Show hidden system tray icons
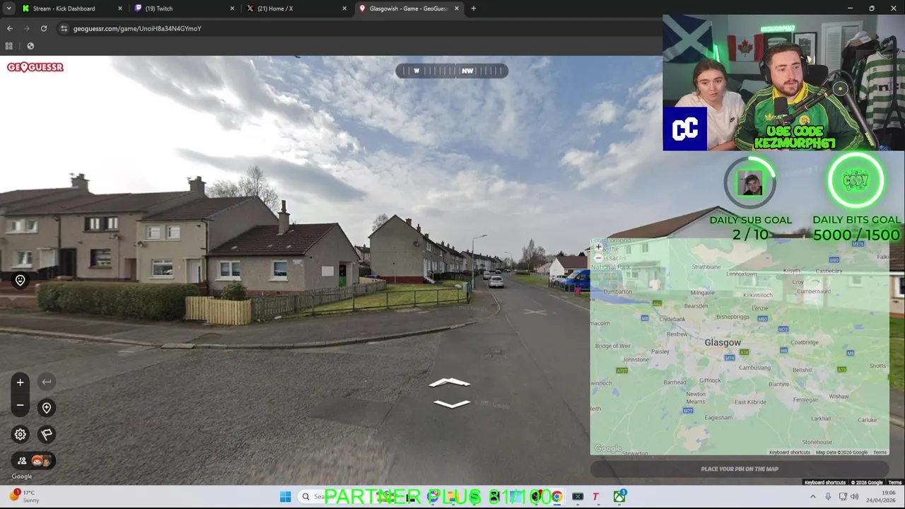Screen dimensions: 905x509 (x=812, y=497)
